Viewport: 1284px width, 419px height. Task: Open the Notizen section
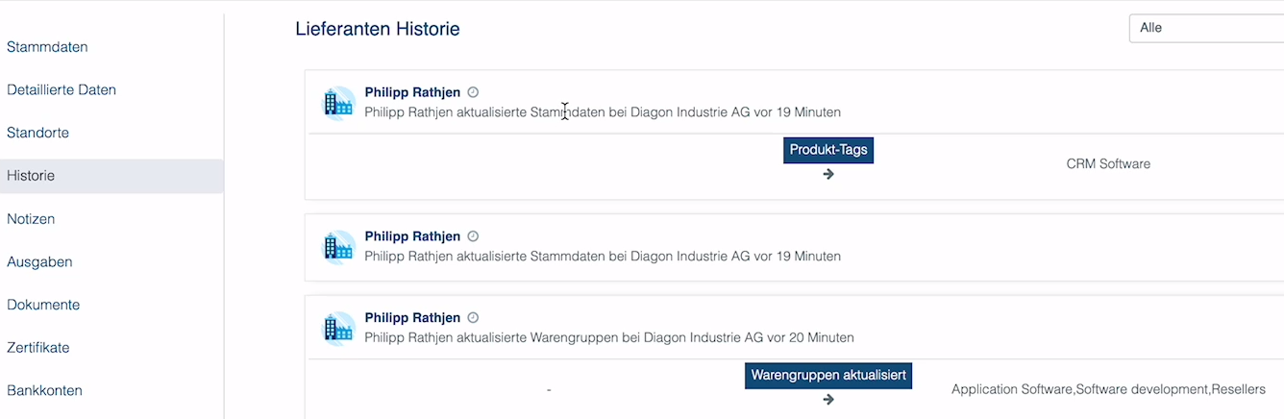31,219
